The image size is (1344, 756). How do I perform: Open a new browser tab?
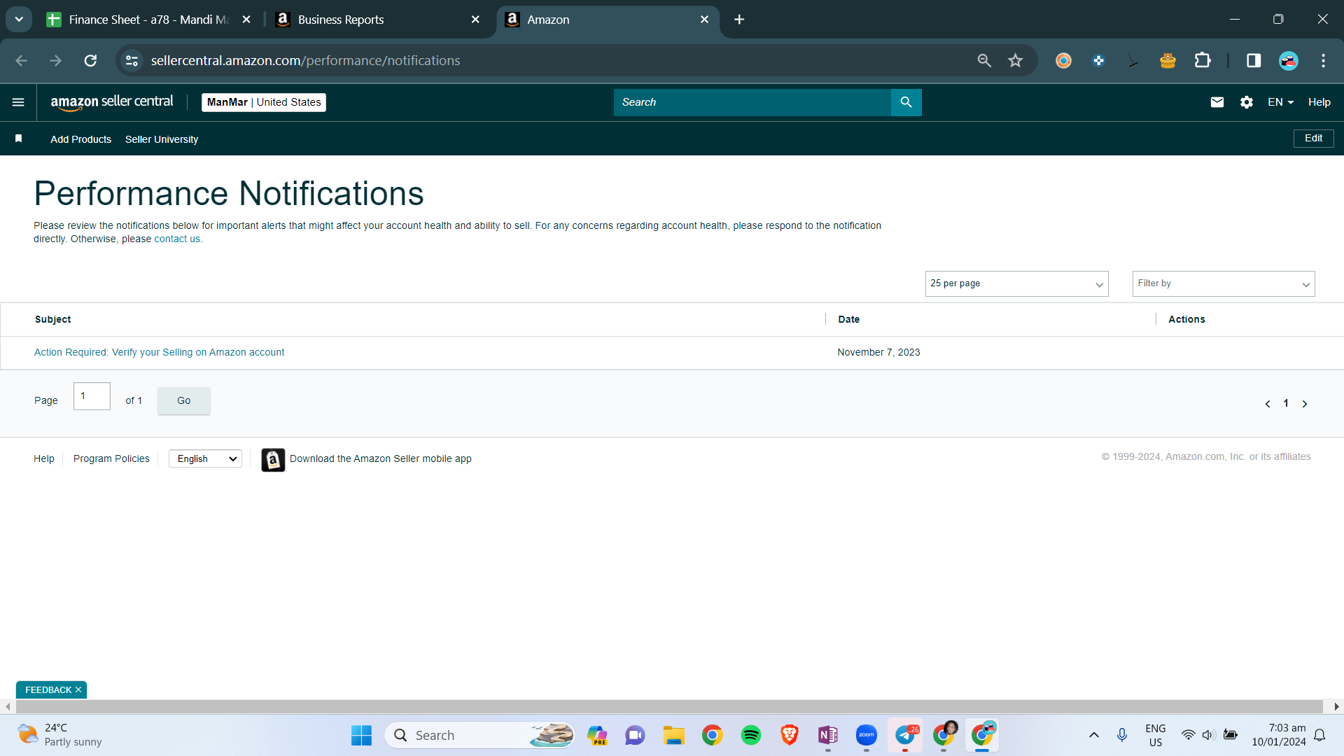point(739,20)
